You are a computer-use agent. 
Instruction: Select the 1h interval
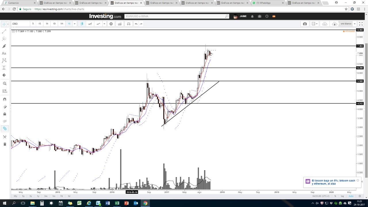click(x=47, y=24)
